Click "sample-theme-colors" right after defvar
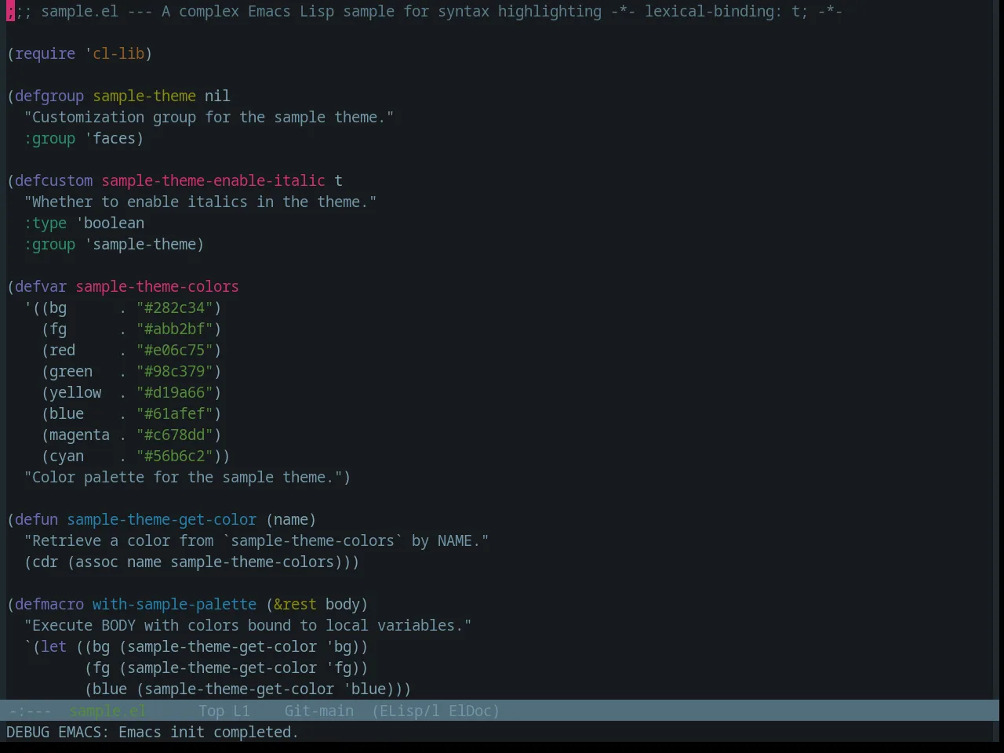This screenshot has height=753, width=1004. pos(157,286)
